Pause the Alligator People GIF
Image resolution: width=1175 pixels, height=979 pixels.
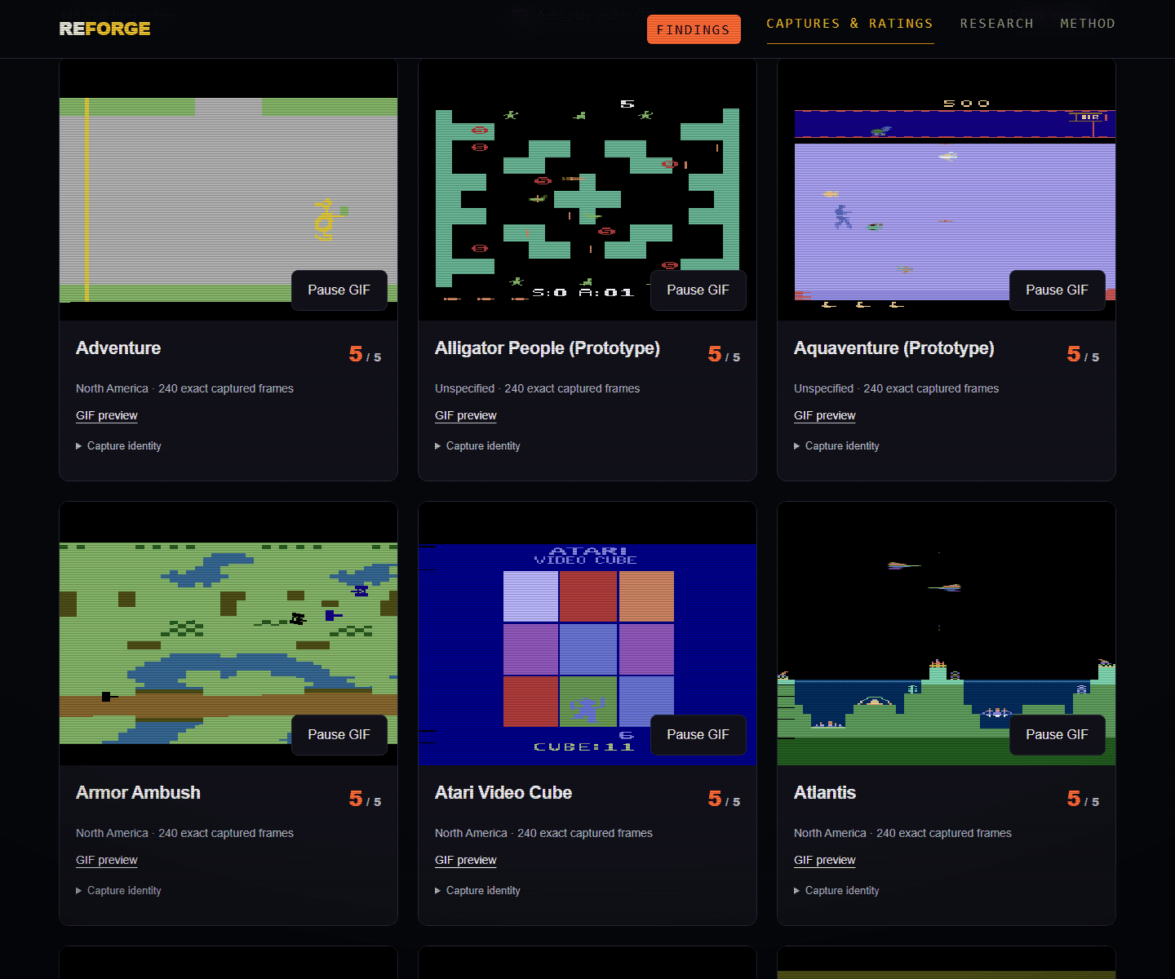(698, 290)
